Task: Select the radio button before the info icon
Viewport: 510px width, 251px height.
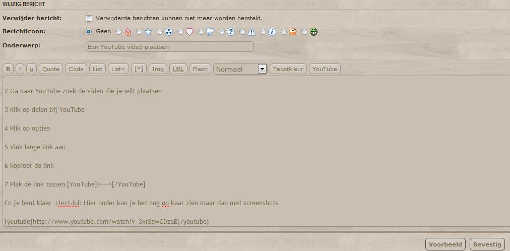Action: click(x=263, y=32)
